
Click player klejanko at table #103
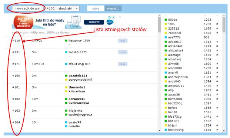(76, 111)
